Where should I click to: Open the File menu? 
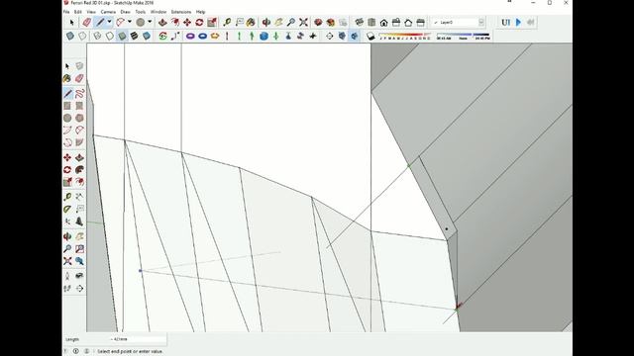66,12
